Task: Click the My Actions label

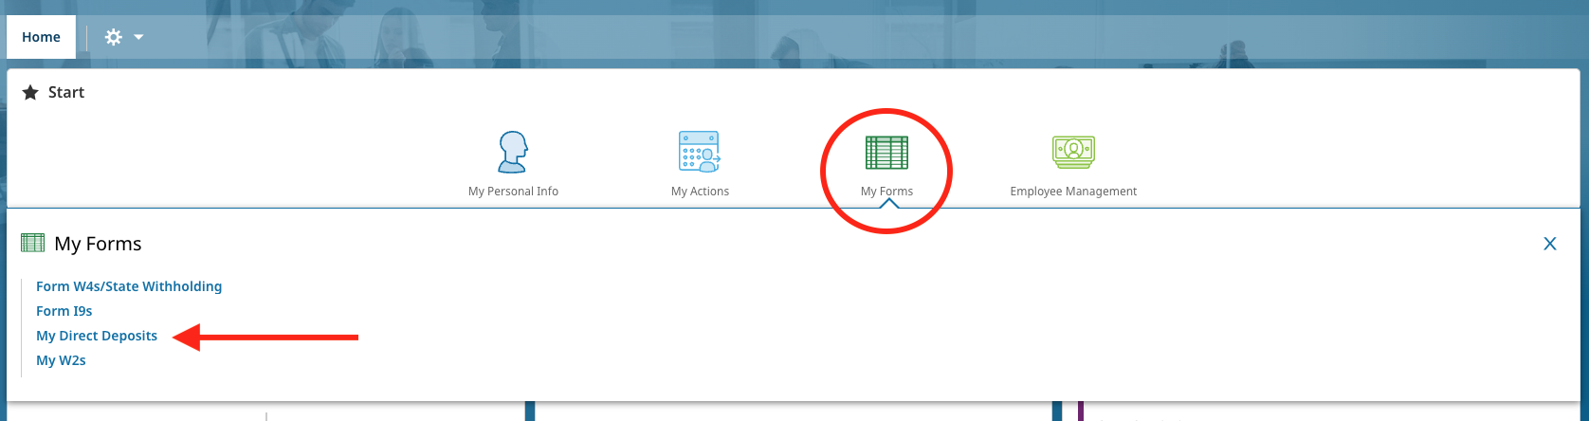Action: click(700, 192)
